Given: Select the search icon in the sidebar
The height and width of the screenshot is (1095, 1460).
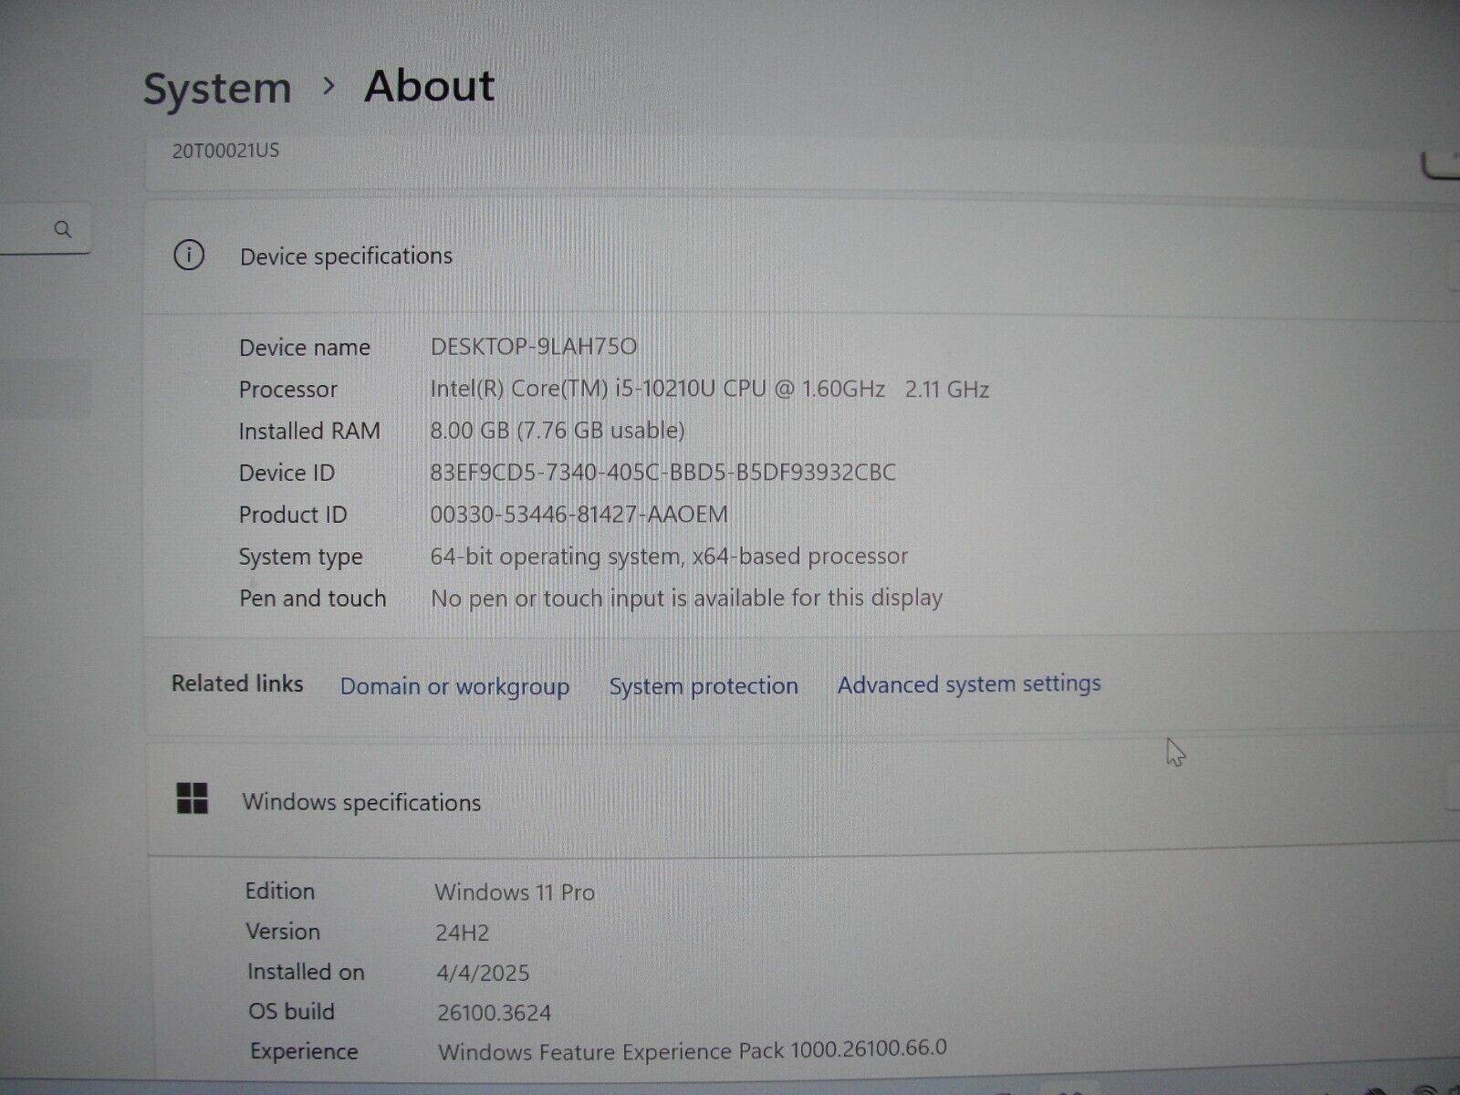Looking at the screenshot, I should pos(63,230).
